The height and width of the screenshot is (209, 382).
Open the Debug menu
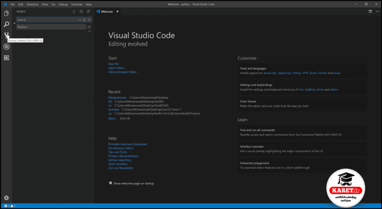click(63, 4)
